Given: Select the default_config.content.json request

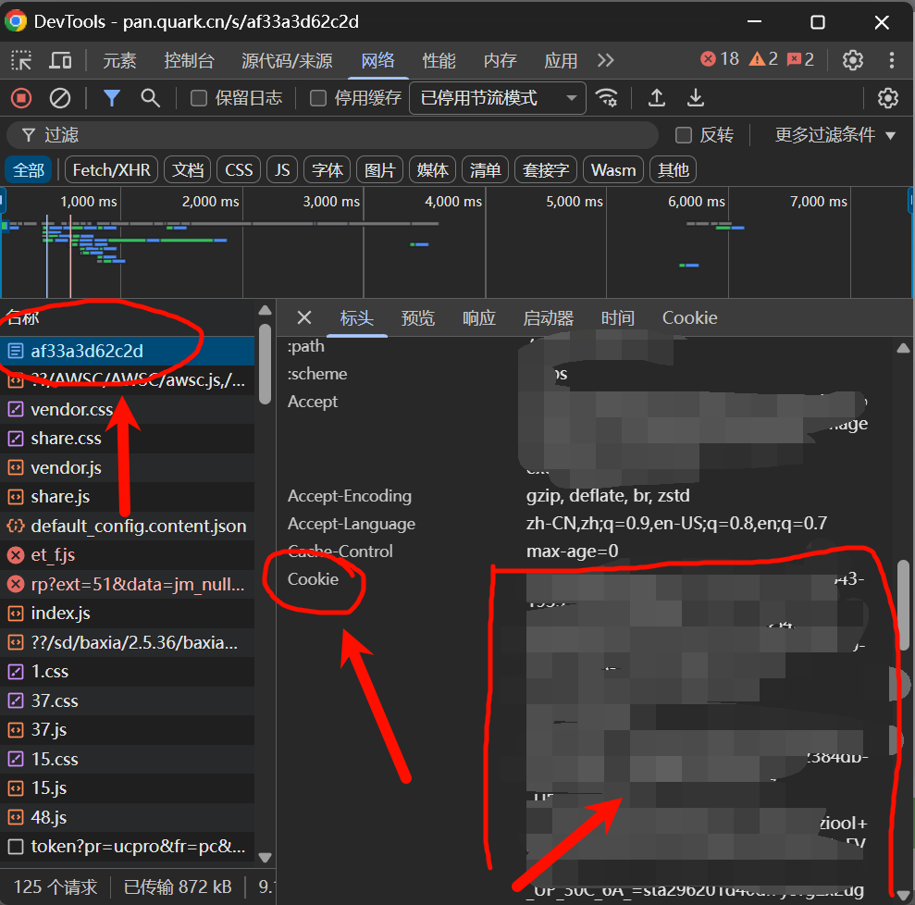Looking at the screenshot, I should click(128, 526).
